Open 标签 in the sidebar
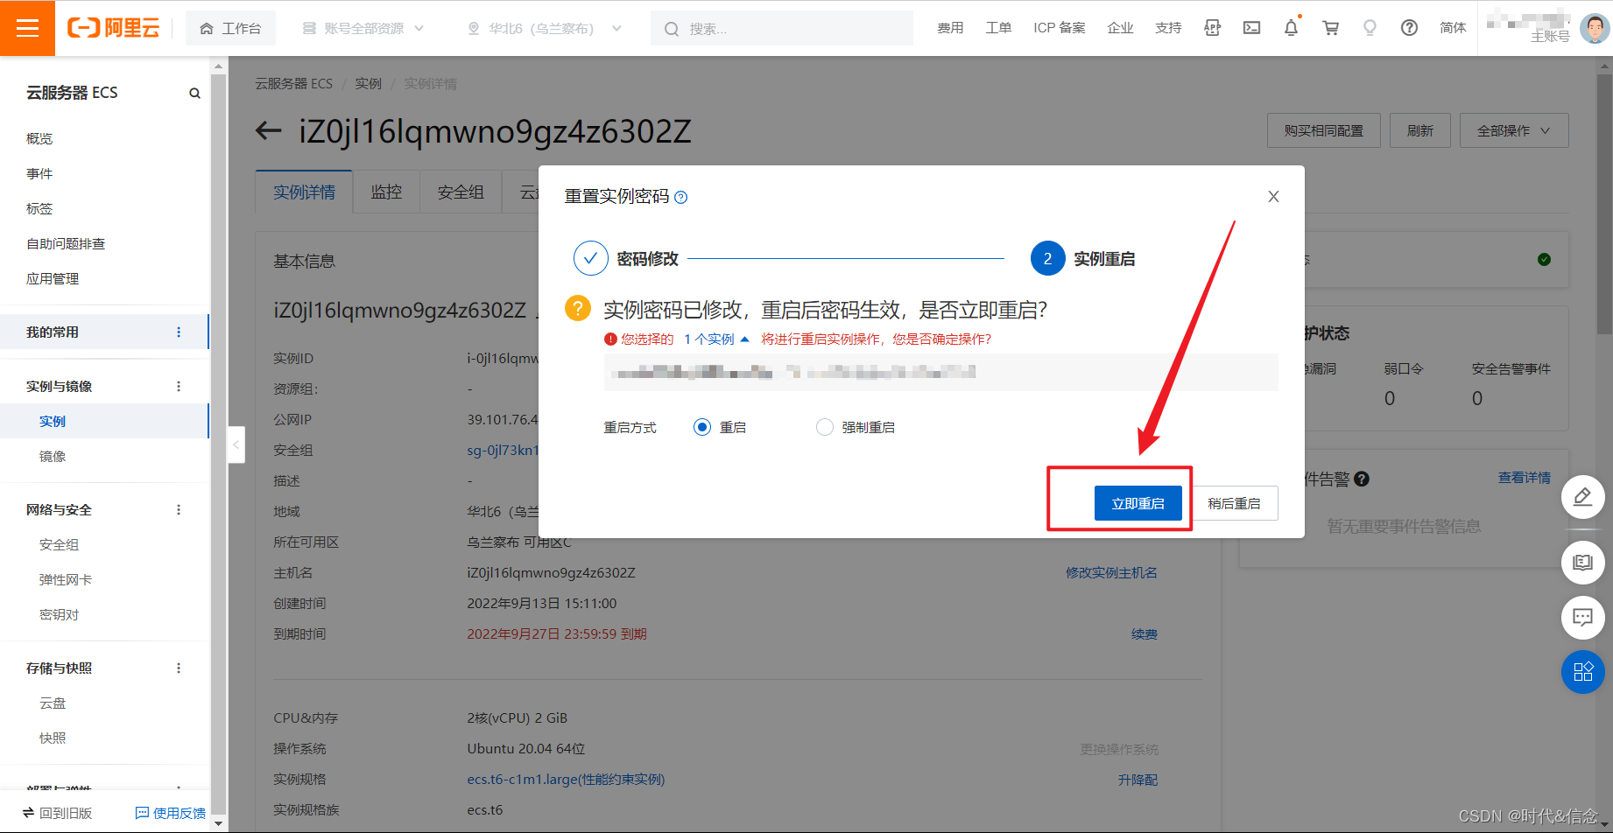The width and height of the screenshot is (1613, 833). (39, 209)
